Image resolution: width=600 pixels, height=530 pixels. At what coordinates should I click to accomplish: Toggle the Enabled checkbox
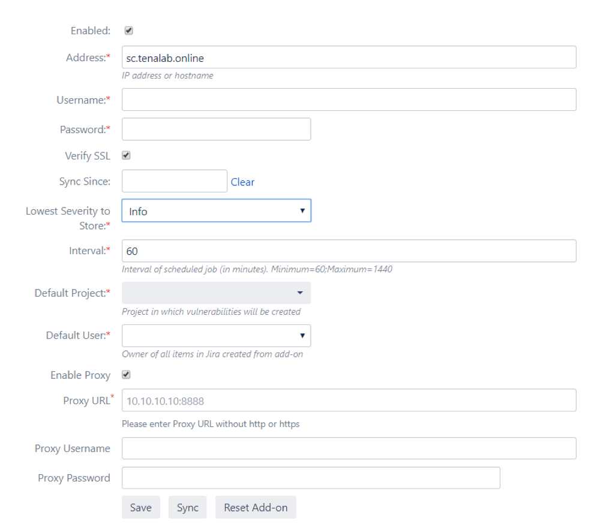point(128,31)
